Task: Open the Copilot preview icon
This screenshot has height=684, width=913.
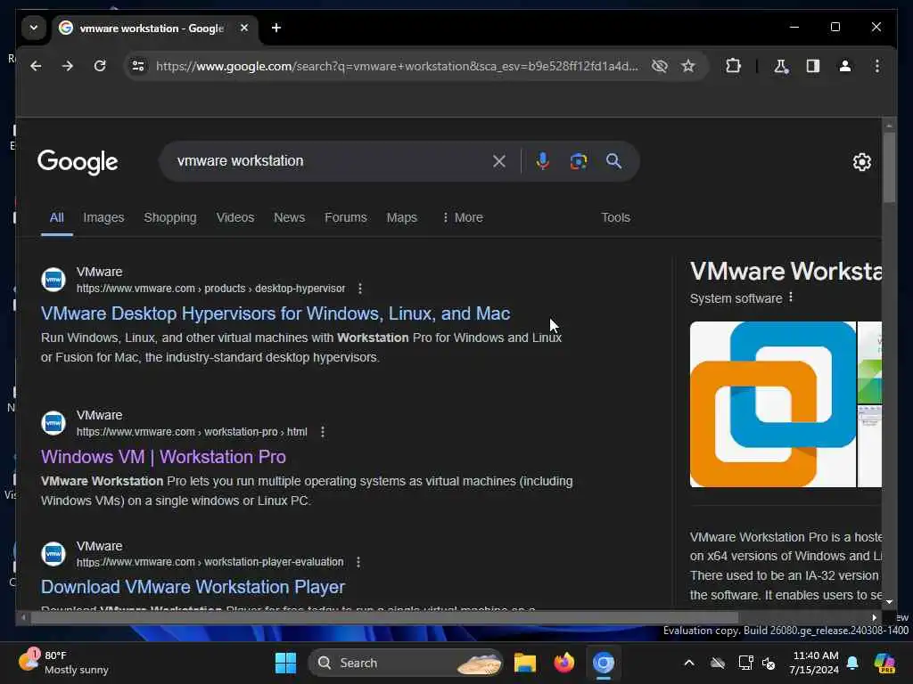Action: point(884,663)
